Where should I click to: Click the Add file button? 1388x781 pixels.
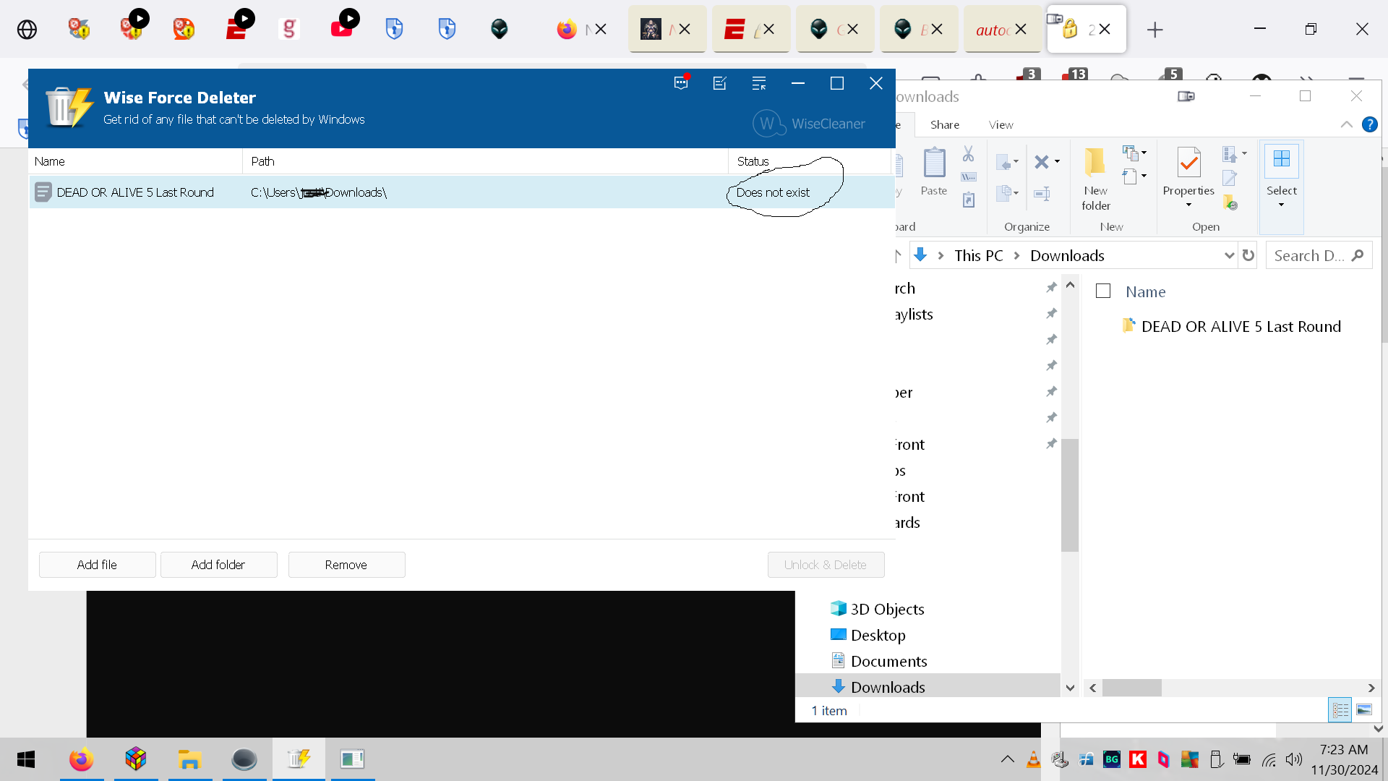pos(97,565)
